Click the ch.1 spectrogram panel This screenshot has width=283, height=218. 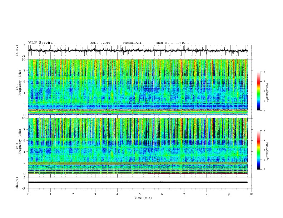click(x=138, y=87)
